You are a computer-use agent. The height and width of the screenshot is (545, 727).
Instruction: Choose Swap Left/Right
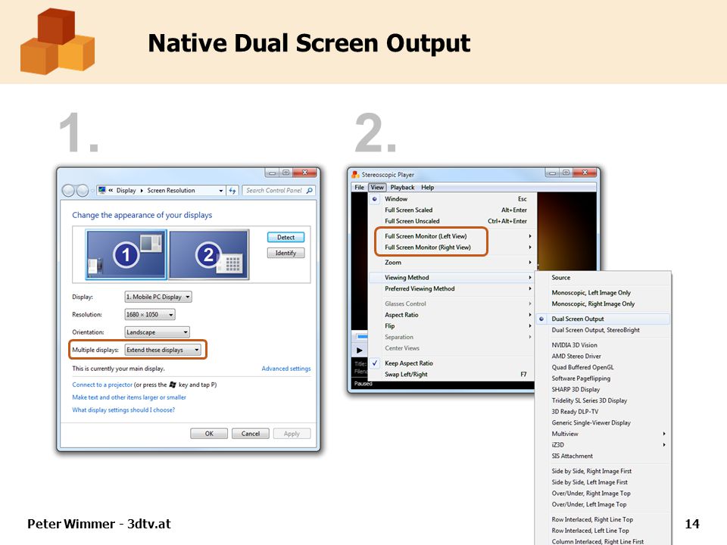[452, 375]
